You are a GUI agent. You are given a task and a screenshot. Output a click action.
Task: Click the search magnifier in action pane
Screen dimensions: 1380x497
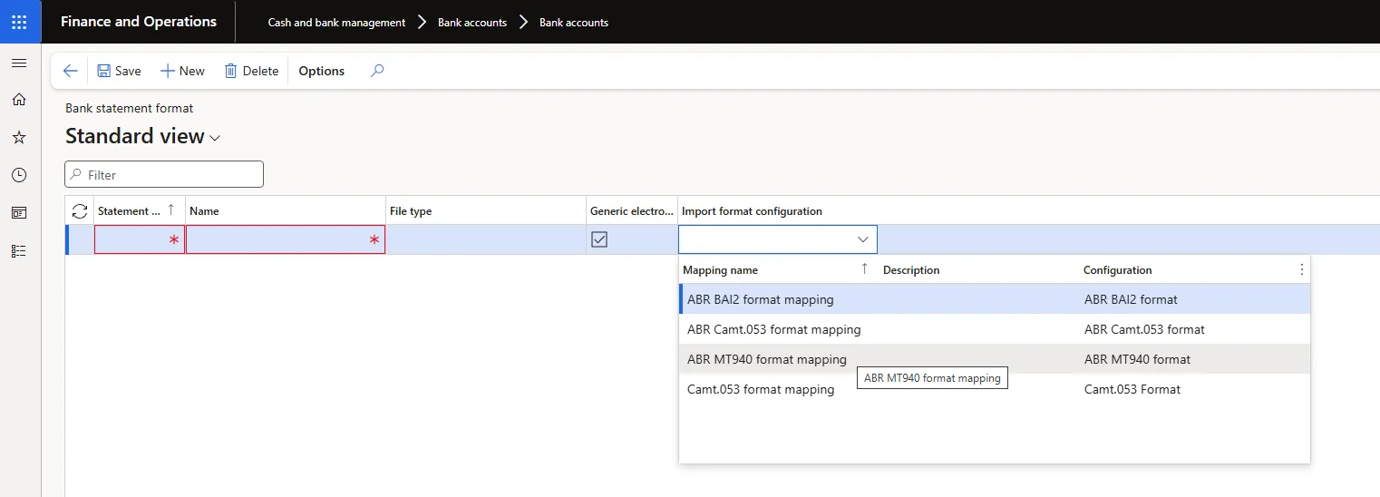[378, 71]
